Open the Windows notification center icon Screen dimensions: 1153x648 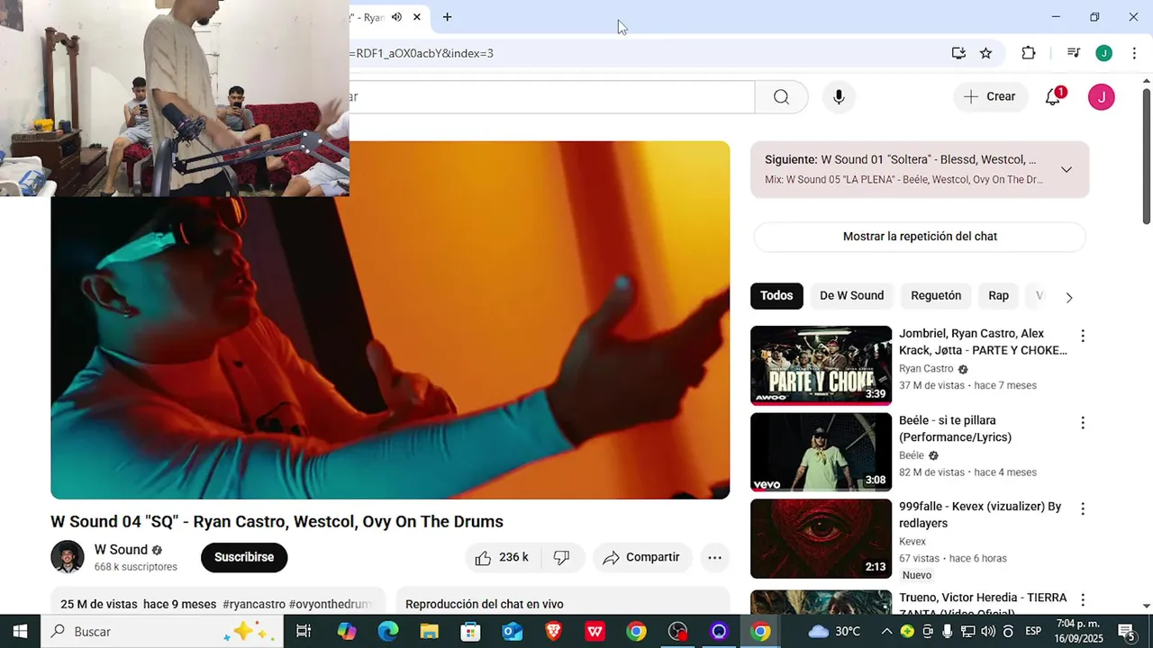point(1126,631)
